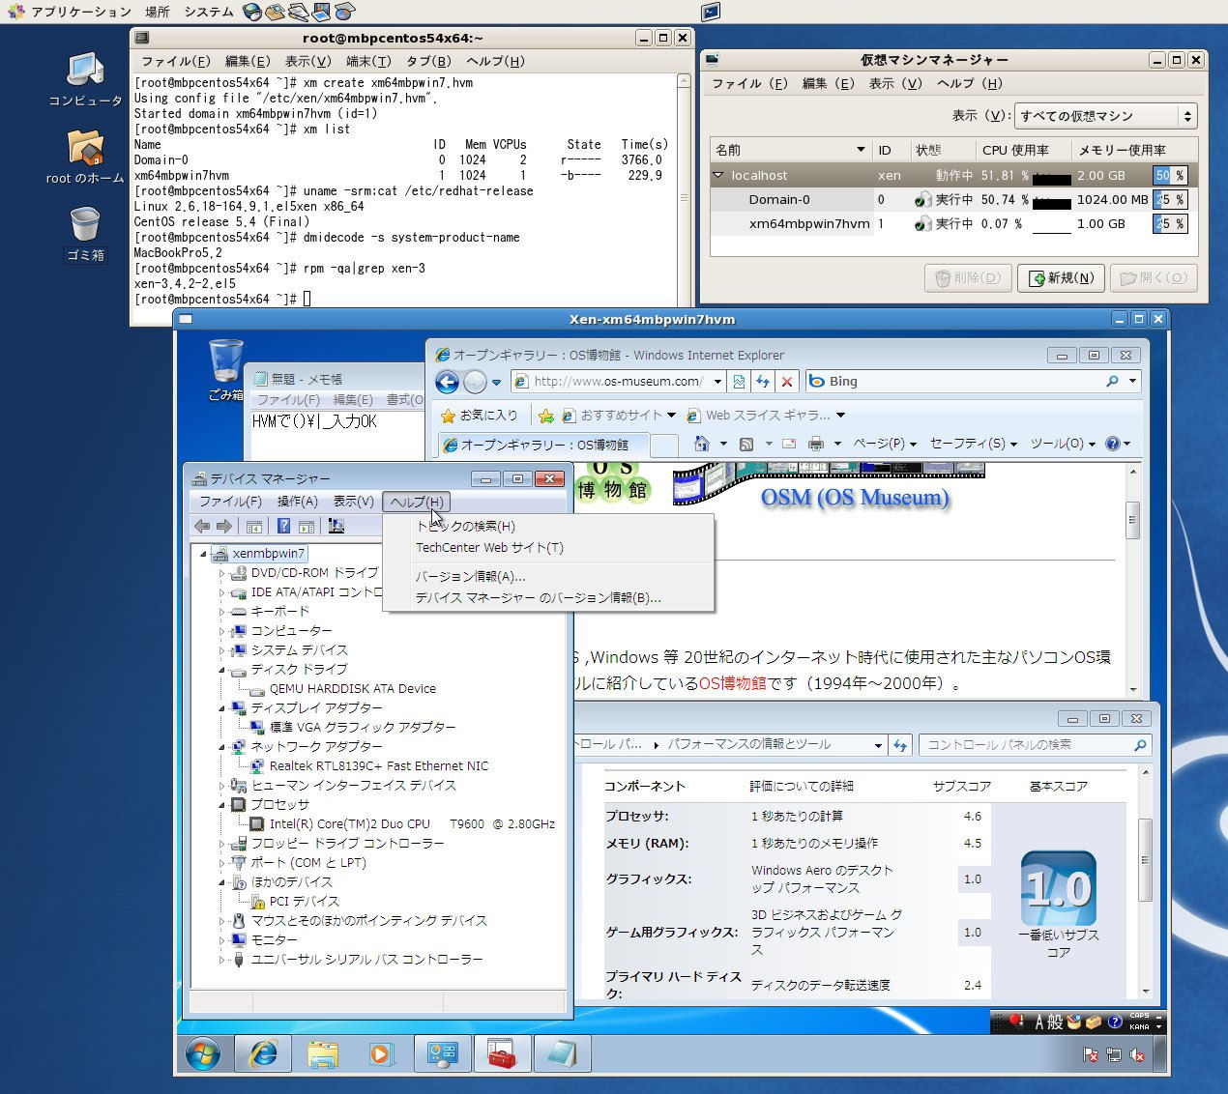Click the オープンギャラリー：OS博物館 tab in IE
The image size is (1228, 1094).
coord(544,445)
